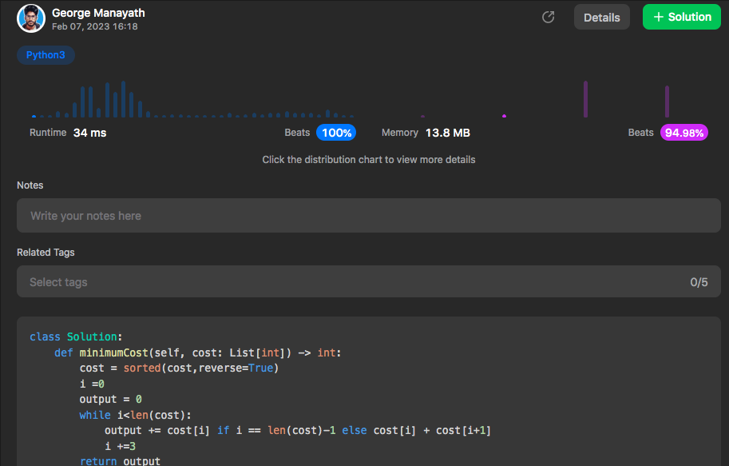Click the blue 100% runtime beats badge
This screenshot has height=466, width=729.
coord(336,133)
